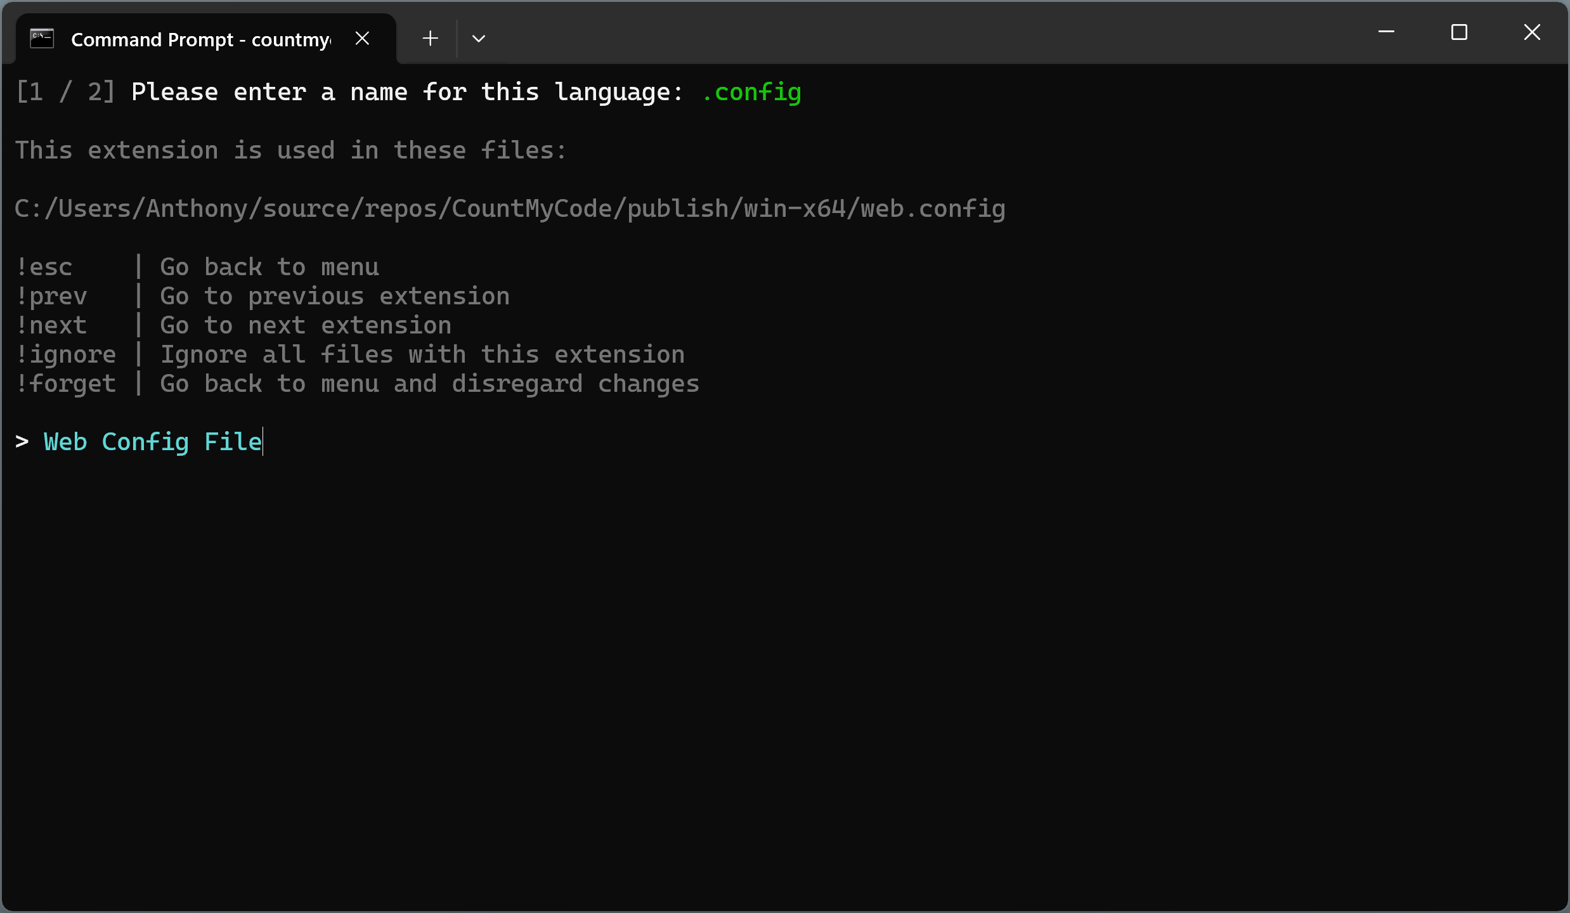1570x913 pixels.
Task: Open a new terminal tab
Action: (x=430, y=39)
